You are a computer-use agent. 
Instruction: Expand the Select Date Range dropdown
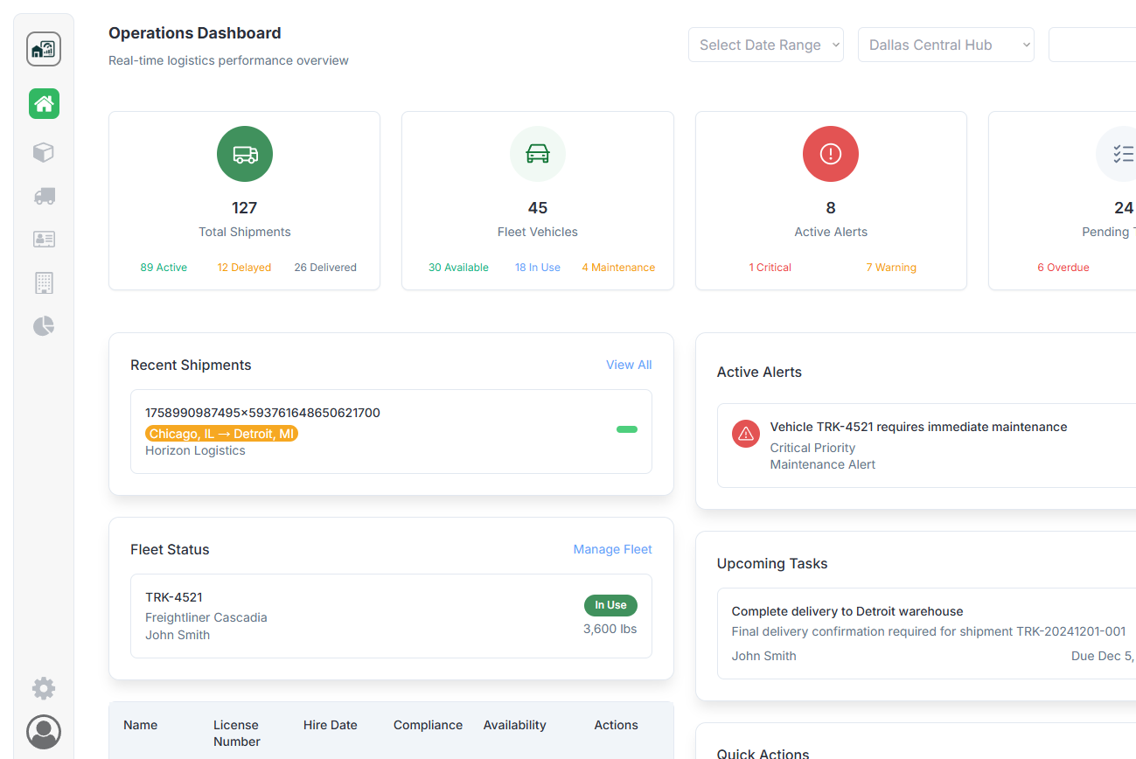[x=765, y=45]
